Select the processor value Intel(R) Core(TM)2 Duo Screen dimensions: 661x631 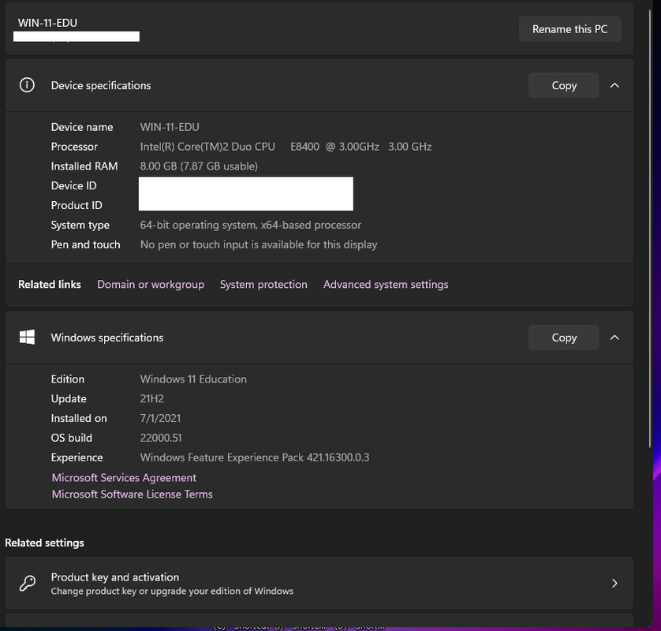pyautogui.click(x=286, y=147)
